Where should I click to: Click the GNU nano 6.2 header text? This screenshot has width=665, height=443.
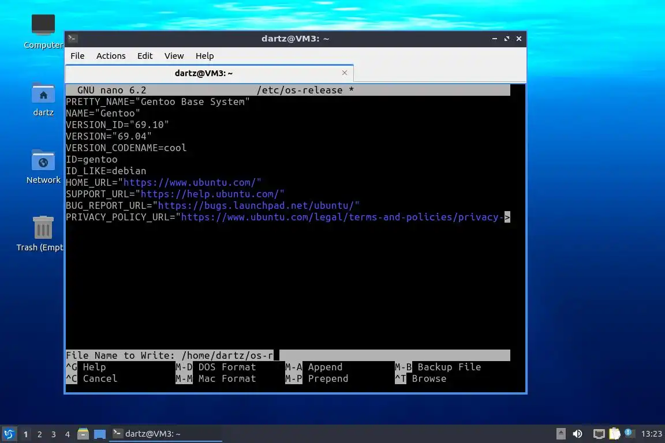coord(112,91)
